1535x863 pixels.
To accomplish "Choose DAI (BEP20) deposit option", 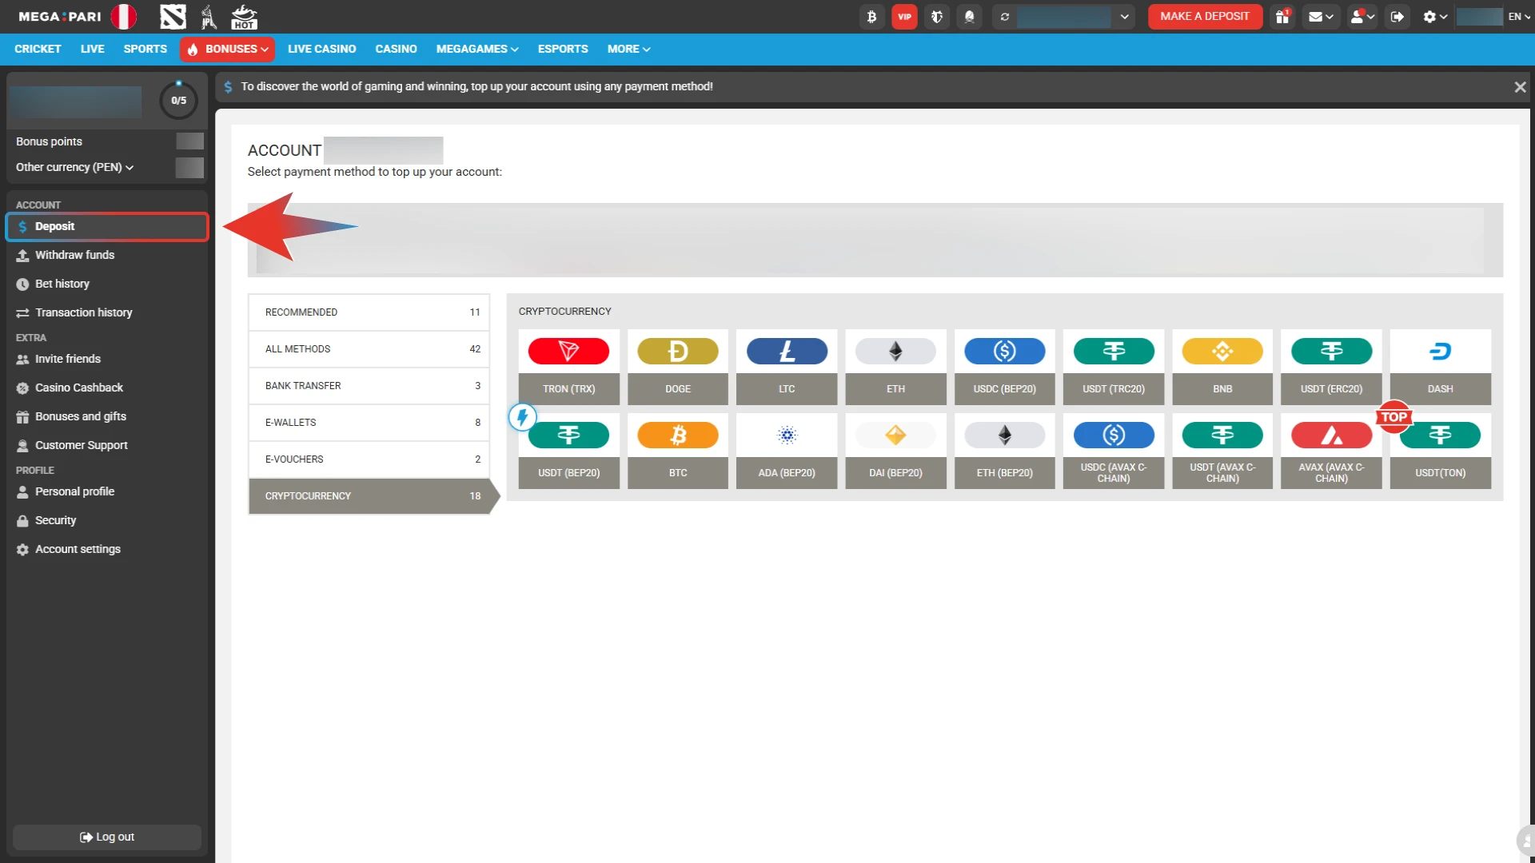I will (x=895, y=451).
